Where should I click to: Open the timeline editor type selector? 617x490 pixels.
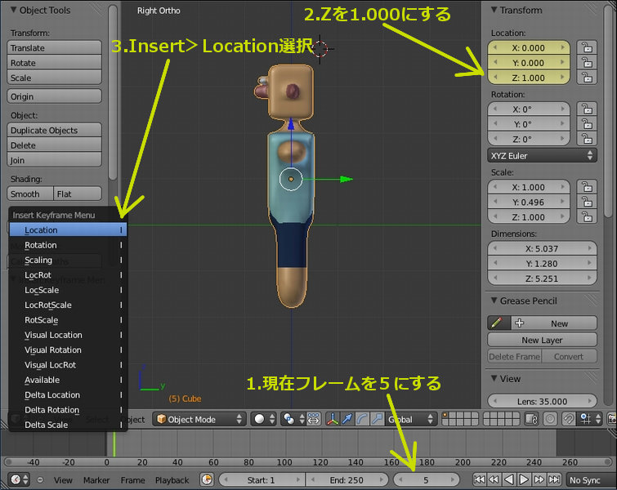click(x=20, y=479)
